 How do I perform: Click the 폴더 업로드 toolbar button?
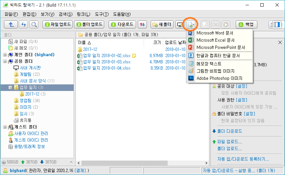(89, 25)
